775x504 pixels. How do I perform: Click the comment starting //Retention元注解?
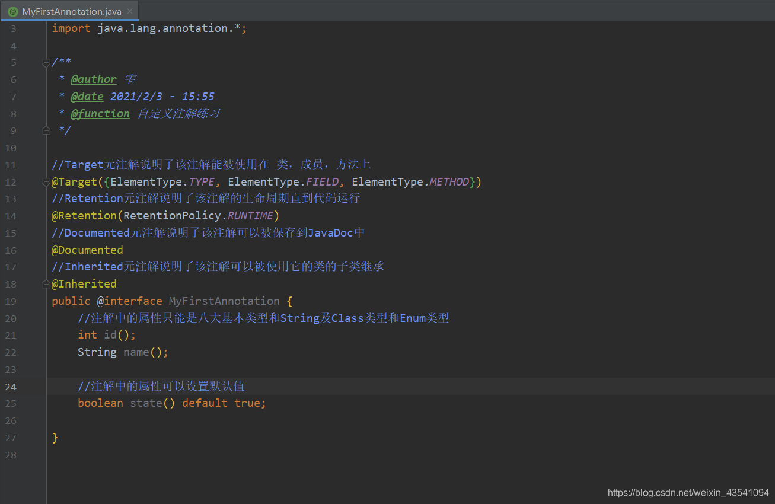coord(206,199)
